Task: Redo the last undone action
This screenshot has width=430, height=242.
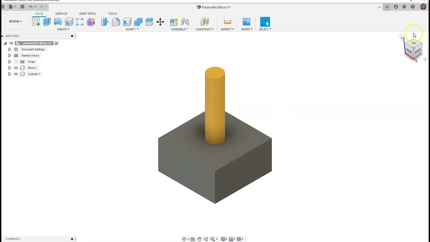Action: [x=41, y=7]
